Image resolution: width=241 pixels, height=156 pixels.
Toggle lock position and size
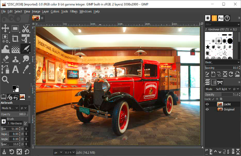217,99
